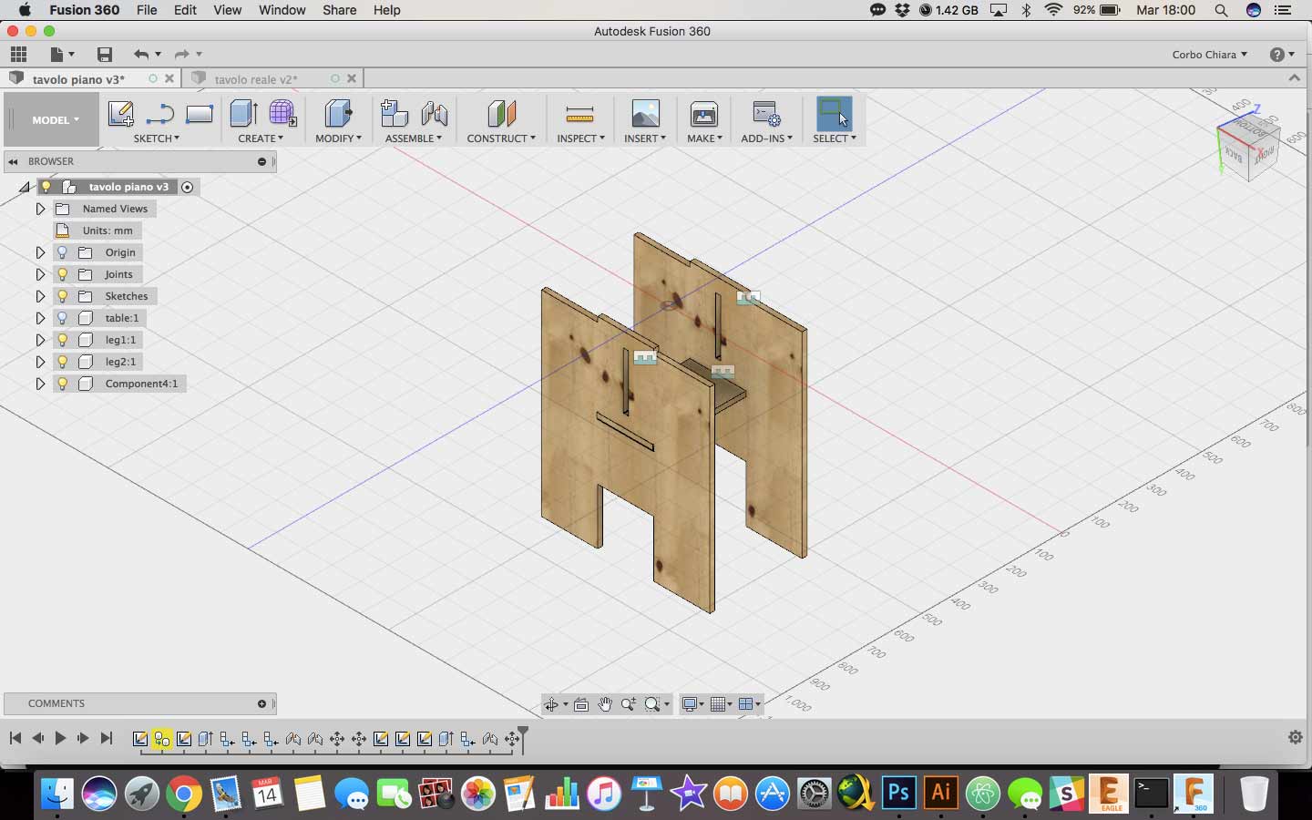Open Chrome from the Dock
Viewport: 1312px width, 820px height.
(x=184, y=794)
